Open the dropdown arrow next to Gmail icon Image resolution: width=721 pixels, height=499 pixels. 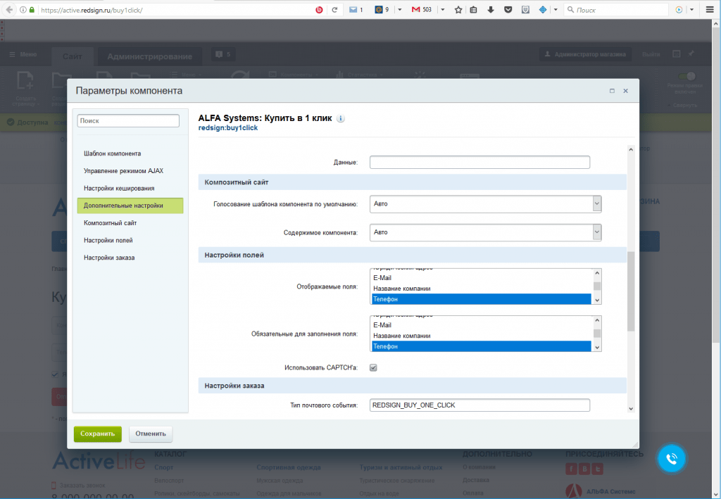[x=442, y=10]
